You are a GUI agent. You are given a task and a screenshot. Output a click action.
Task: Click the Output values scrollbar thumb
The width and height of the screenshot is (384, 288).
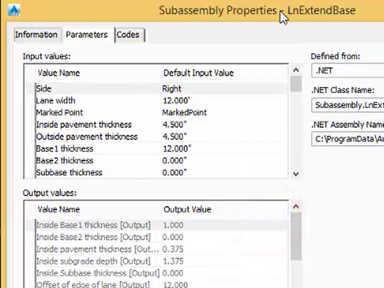pos(296,236)
